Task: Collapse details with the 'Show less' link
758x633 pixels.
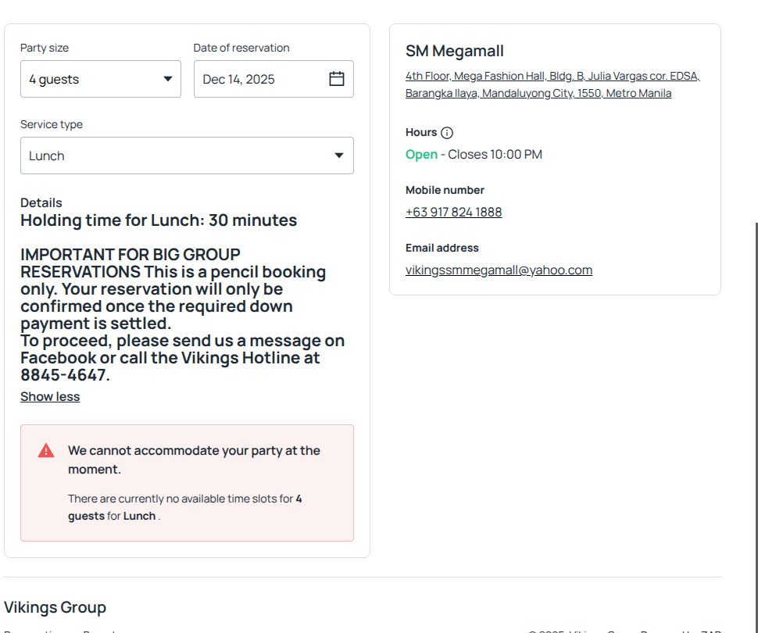Action: (x=50, y=397)
